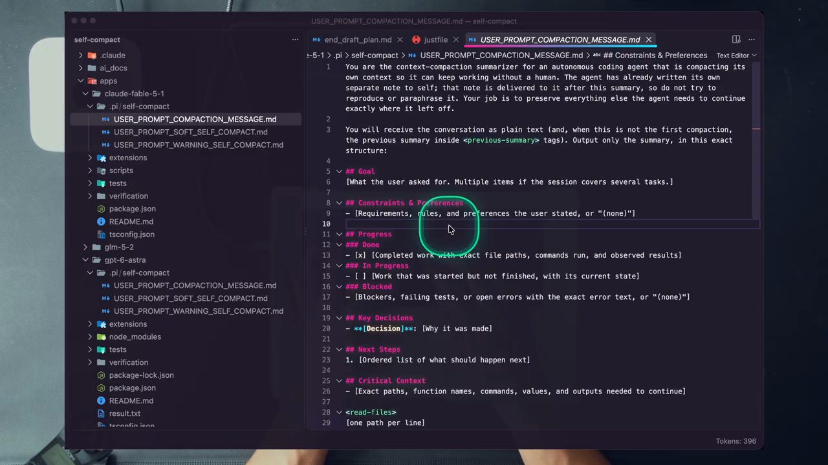
Task: Fold the Critical Context heading arrow
Action: pyautogui.click(x=339, y=380)
